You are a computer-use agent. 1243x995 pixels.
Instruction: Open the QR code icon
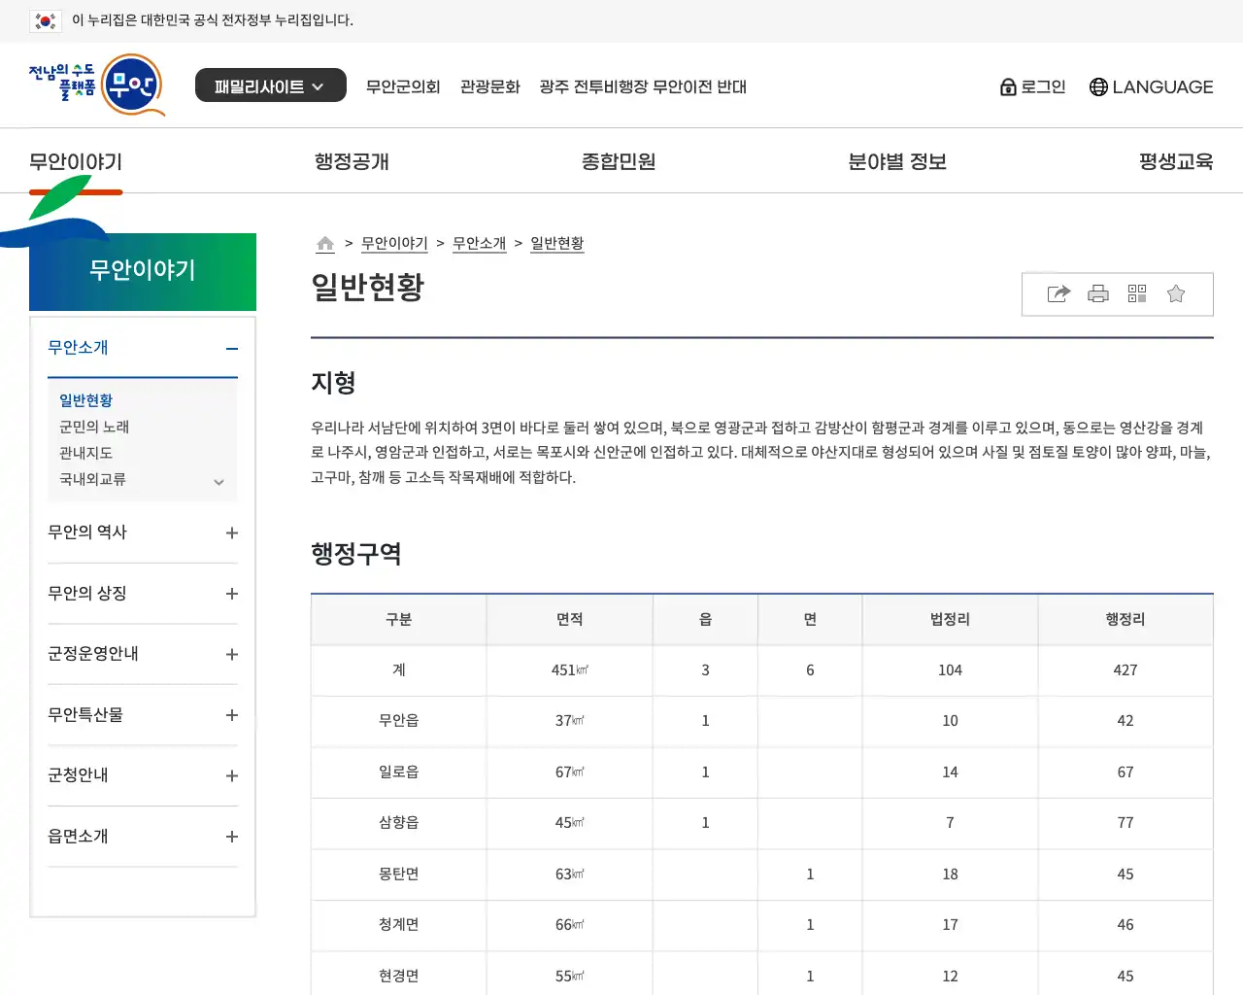point(1137,293)
